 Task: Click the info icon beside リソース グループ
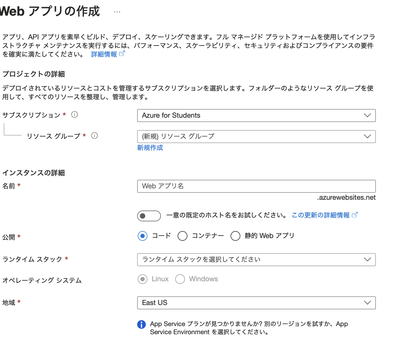pos(94,136)
